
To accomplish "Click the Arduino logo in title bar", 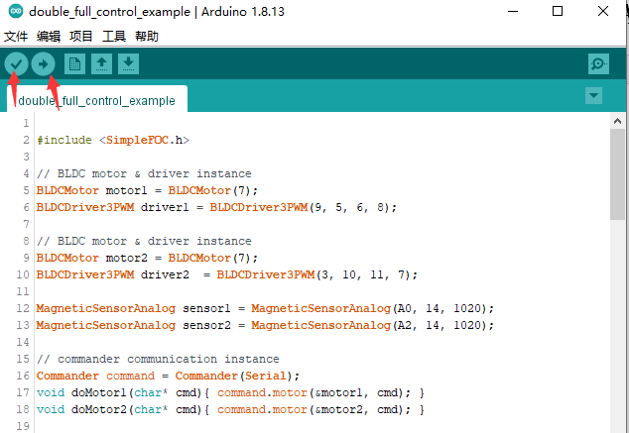I will coord(16,11).
